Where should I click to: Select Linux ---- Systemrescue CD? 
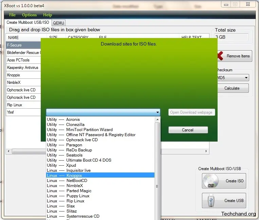click(100, 216)
